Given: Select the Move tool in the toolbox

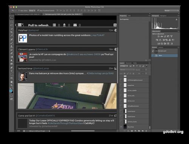Looking at the screenshot, I should [11, 18].
